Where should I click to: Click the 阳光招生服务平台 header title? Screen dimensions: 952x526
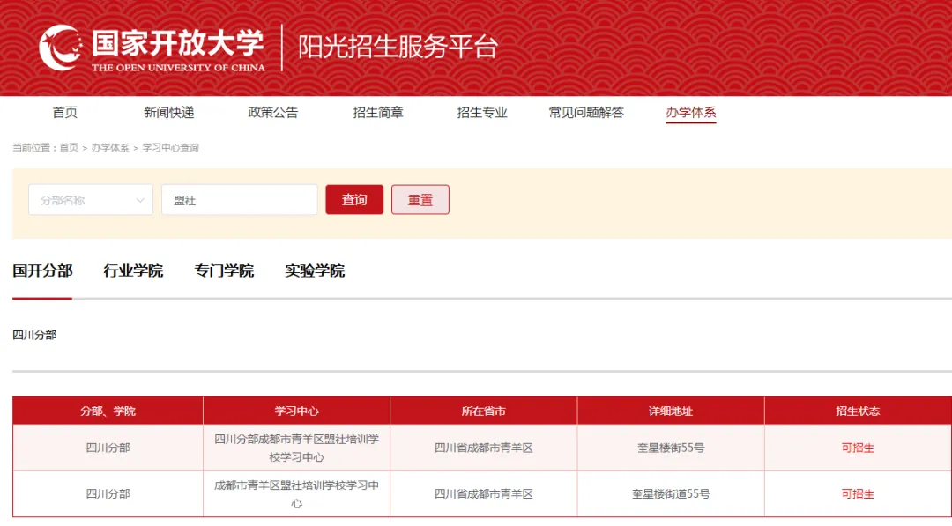pyautogui.click(x=398, y=48)
